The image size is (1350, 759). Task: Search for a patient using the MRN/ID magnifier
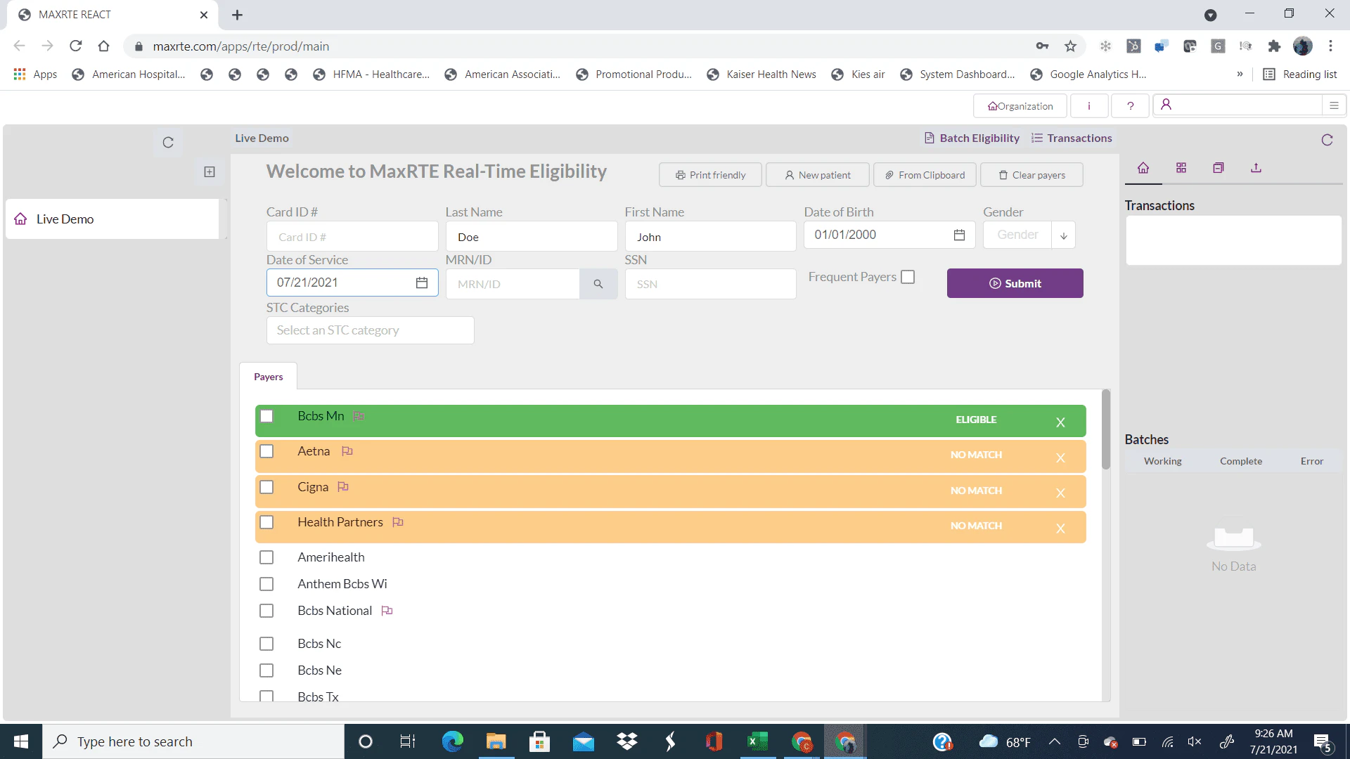pos(598,283)
